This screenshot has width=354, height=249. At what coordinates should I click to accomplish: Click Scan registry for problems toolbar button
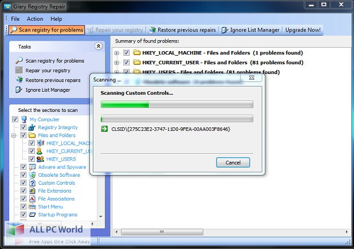pyautogui.click(x=47, y=30)
